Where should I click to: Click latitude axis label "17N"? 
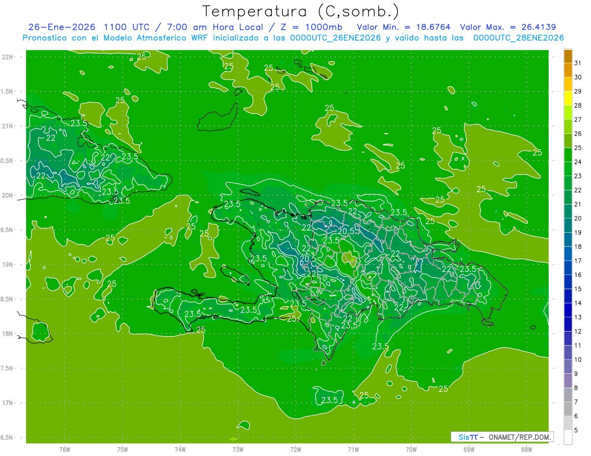click(x=7, y=403)
